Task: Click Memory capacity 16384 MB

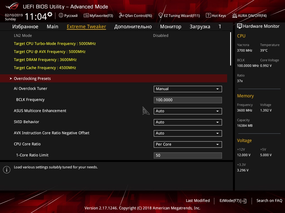Action: pyautogui.click(x=245, y=126)
